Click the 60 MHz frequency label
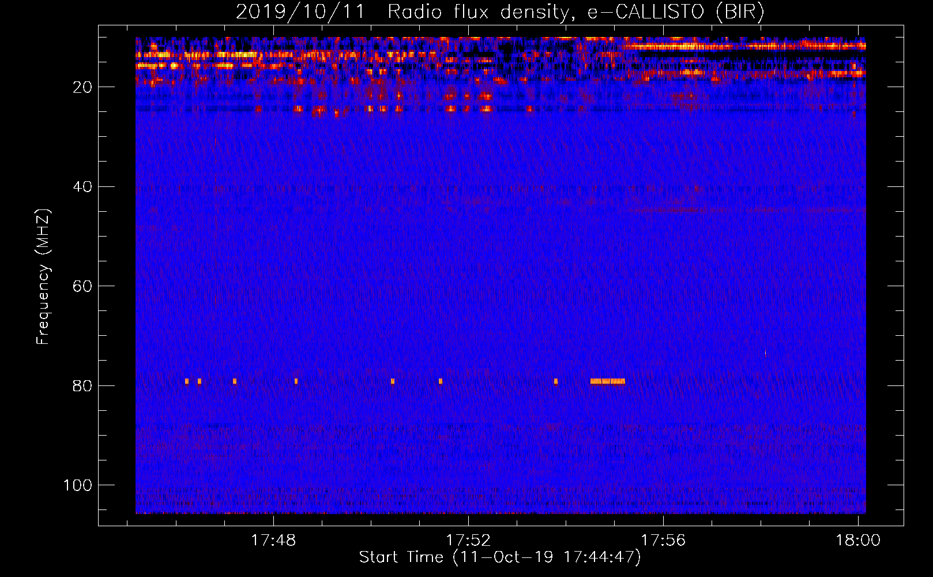 pos(82,286)
